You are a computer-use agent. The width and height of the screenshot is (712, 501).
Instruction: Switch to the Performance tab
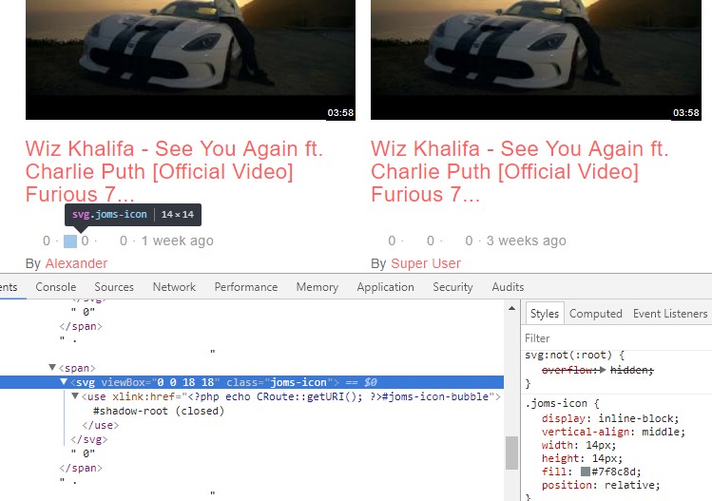245,287
